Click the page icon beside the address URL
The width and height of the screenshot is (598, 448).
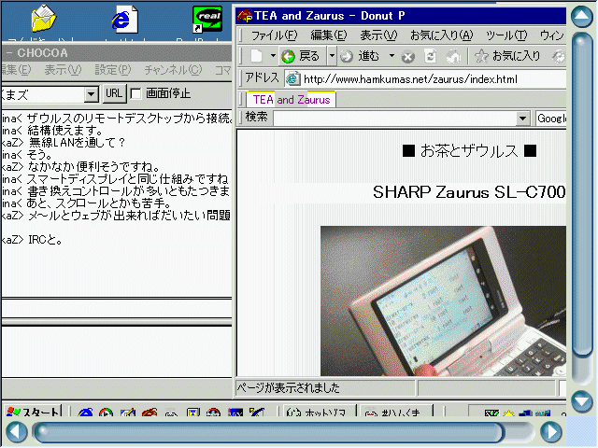(x=292, y=78)
